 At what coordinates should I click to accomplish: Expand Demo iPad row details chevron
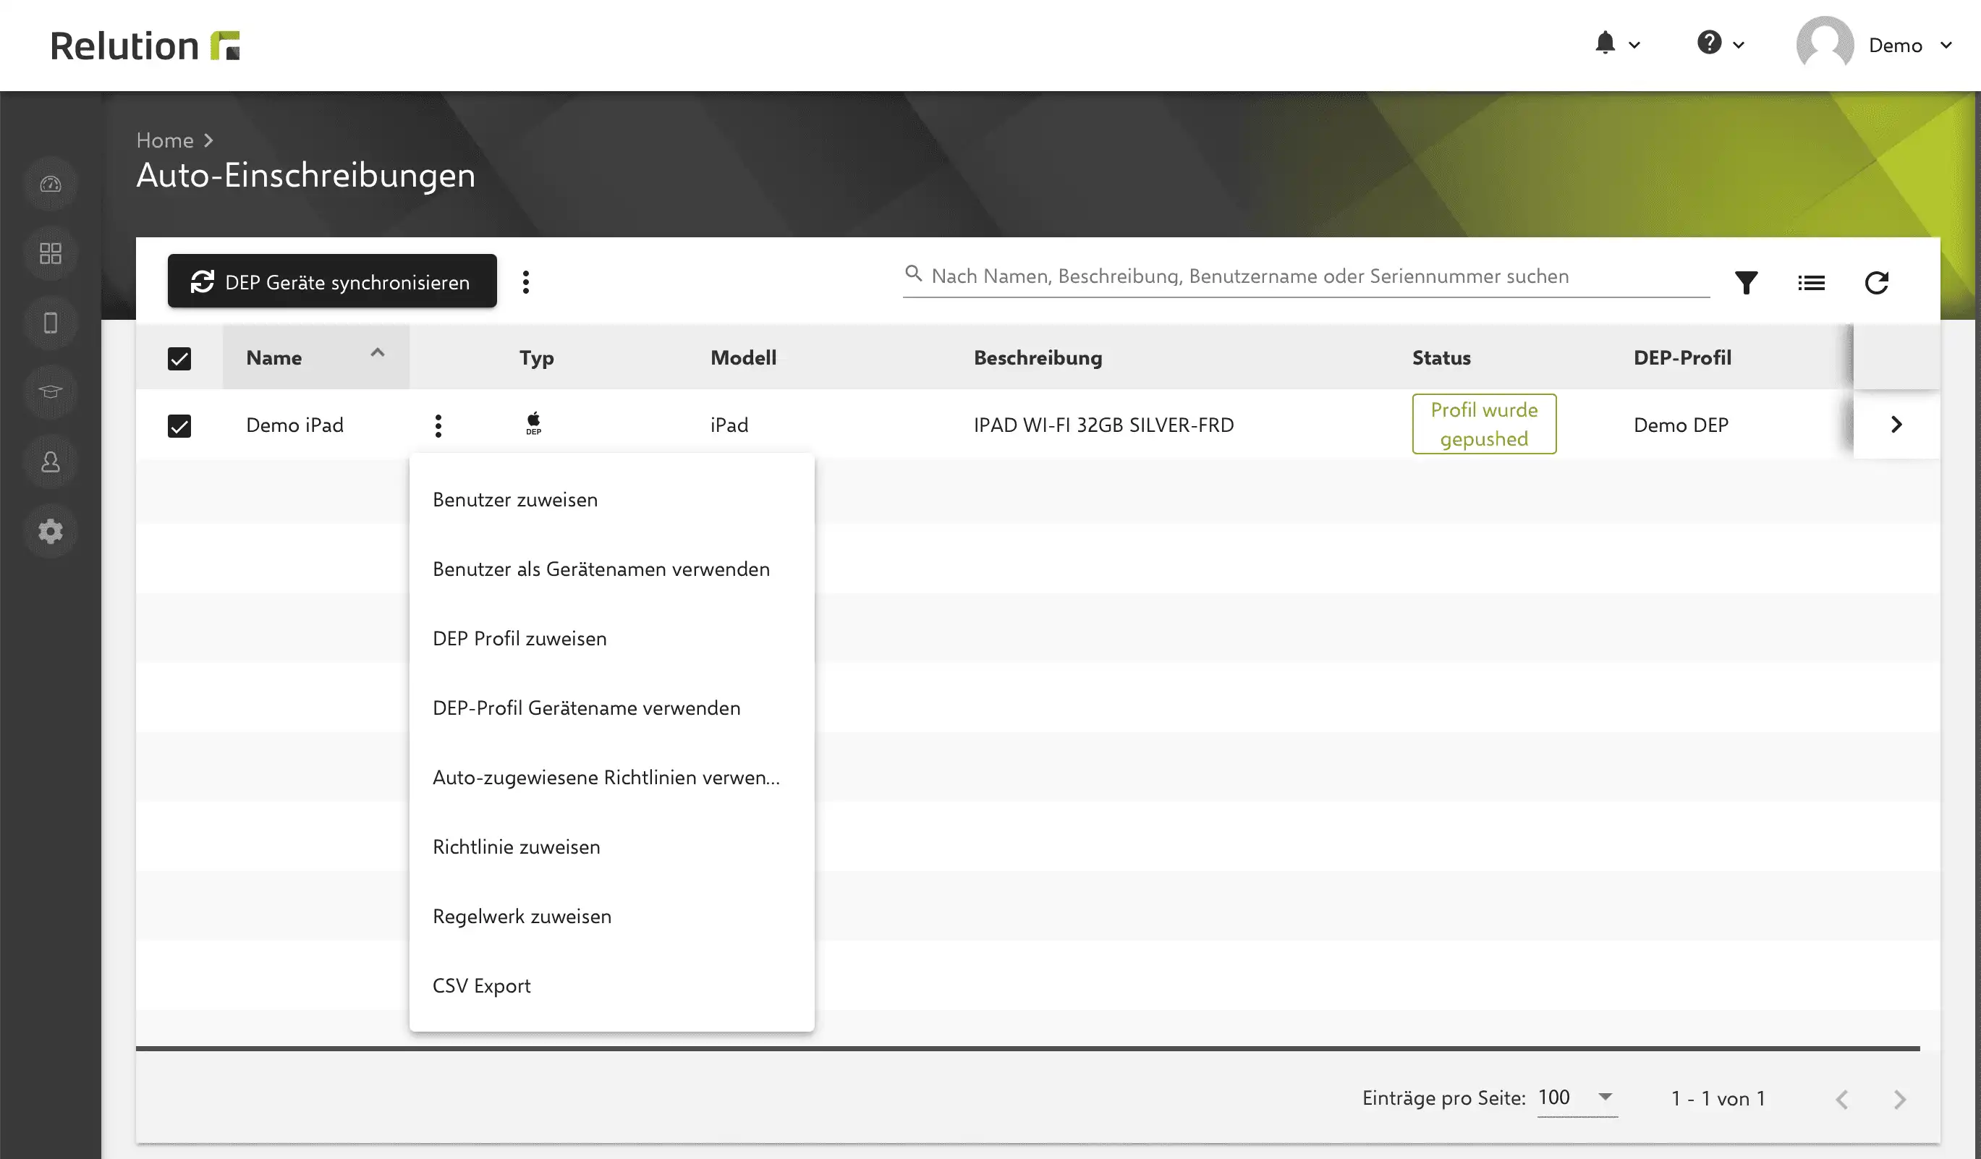click(1896, 425)
